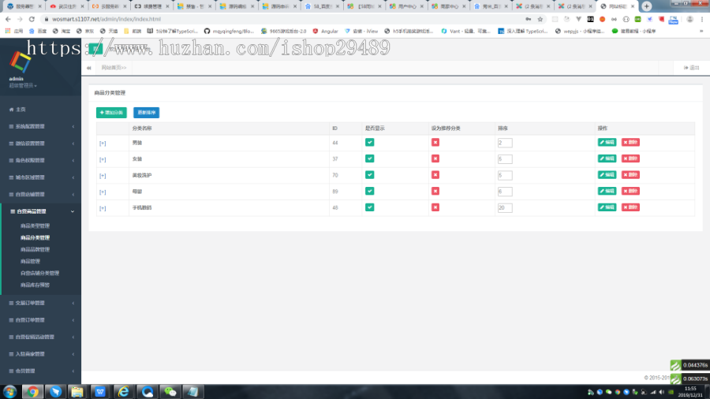Click the GitHub mqyqingfeng bookmark

coord(229,32)
